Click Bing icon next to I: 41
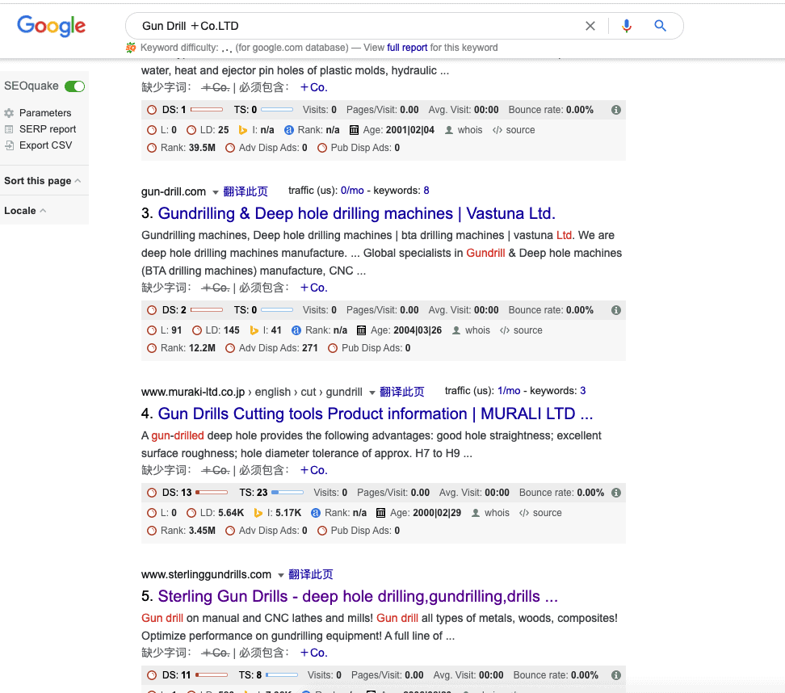 (x=254, y=330)
